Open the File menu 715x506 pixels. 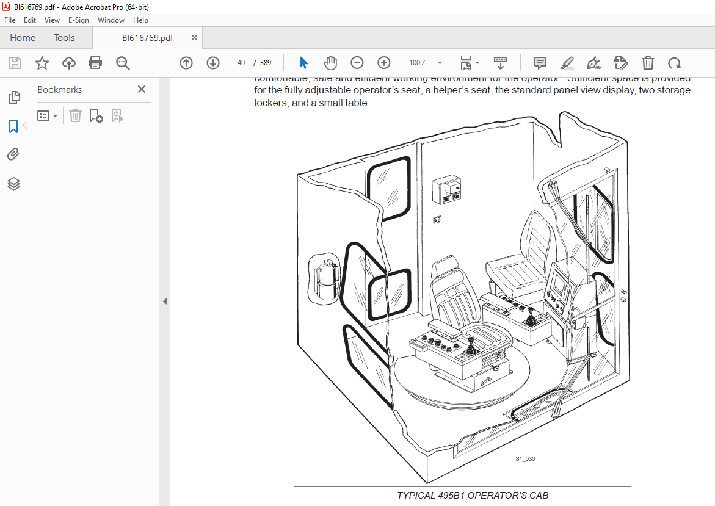(x=10, y=20)
